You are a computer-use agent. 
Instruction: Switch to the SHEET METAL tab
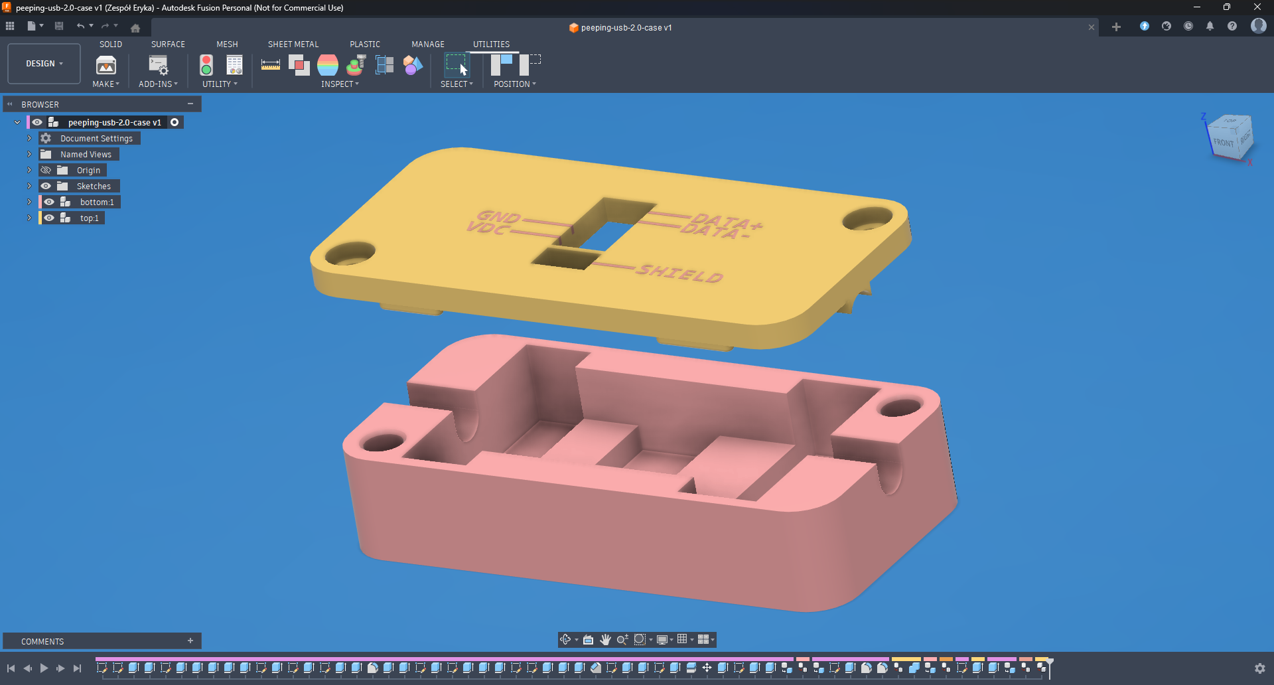[x=293, y=44]
